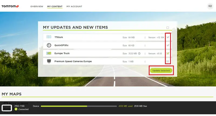Image resolution: width=216 pixels, height=116 pixels.
Task: Click the QuickGPSfix globe icon
Action: point(49,45)
